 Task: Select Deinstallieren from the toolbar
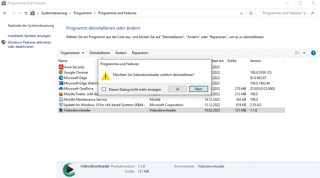click(x=100, y=53)
